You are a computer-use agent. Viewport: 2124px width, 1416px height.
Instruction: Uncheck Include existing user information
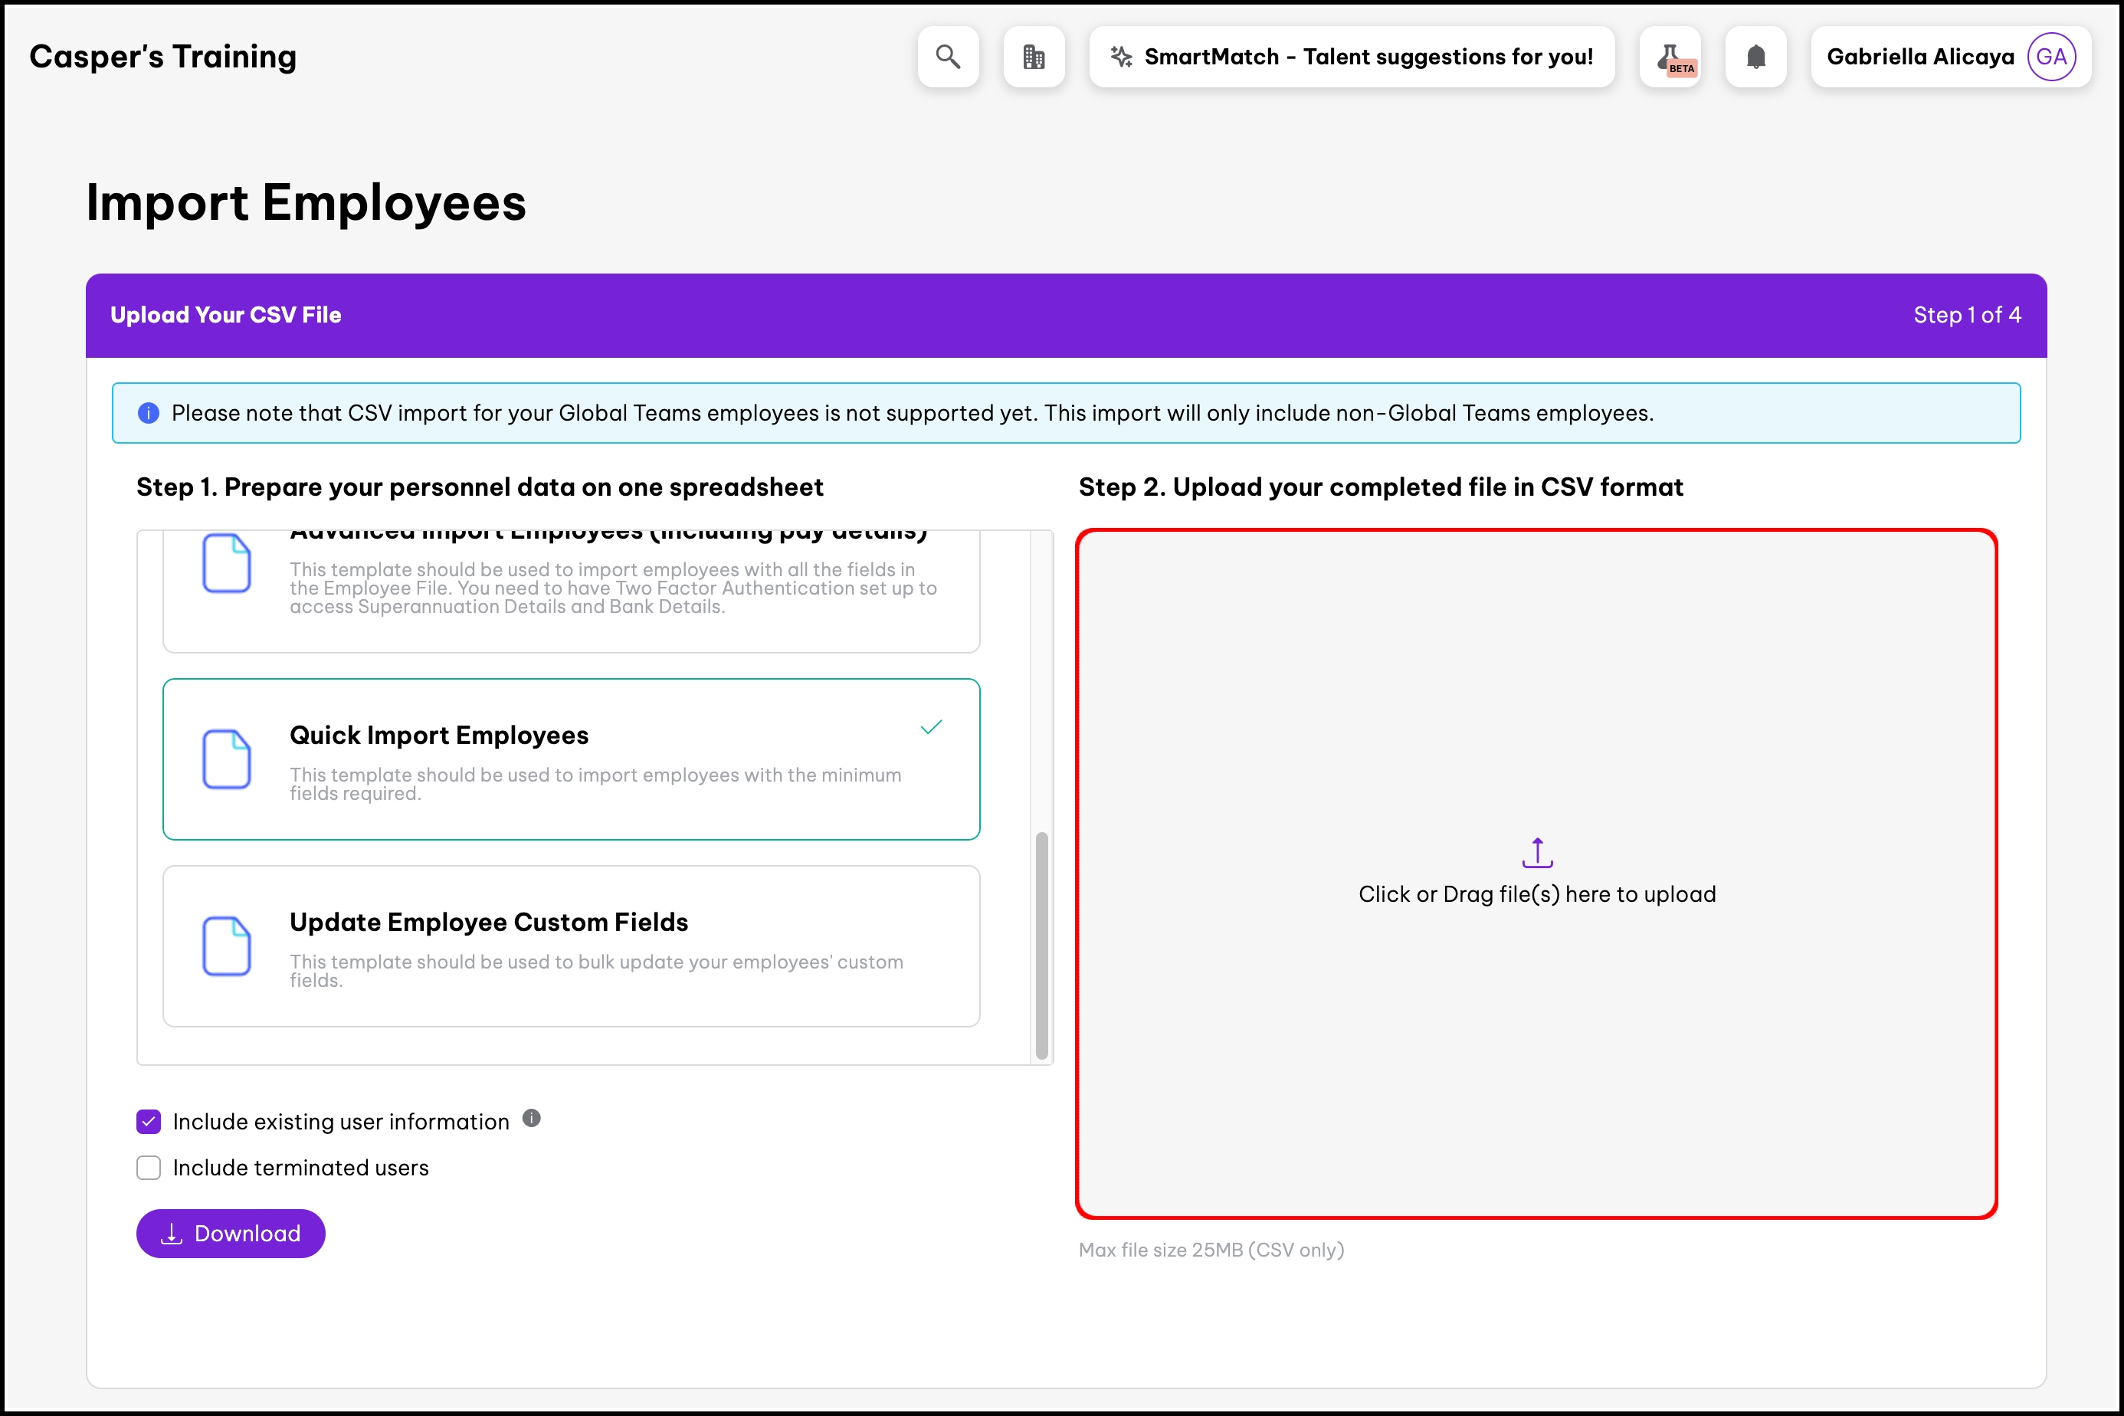coord(149,1121)
